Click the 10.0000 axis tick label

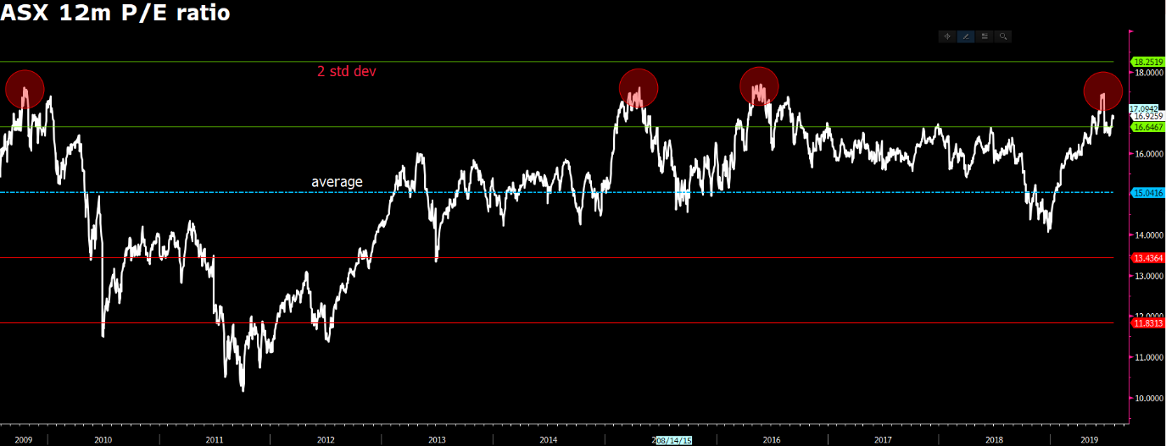(x=1148, y=398)
